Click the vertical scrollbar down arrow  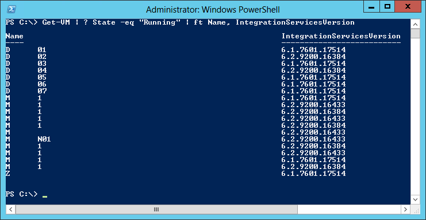pos(415,199)
